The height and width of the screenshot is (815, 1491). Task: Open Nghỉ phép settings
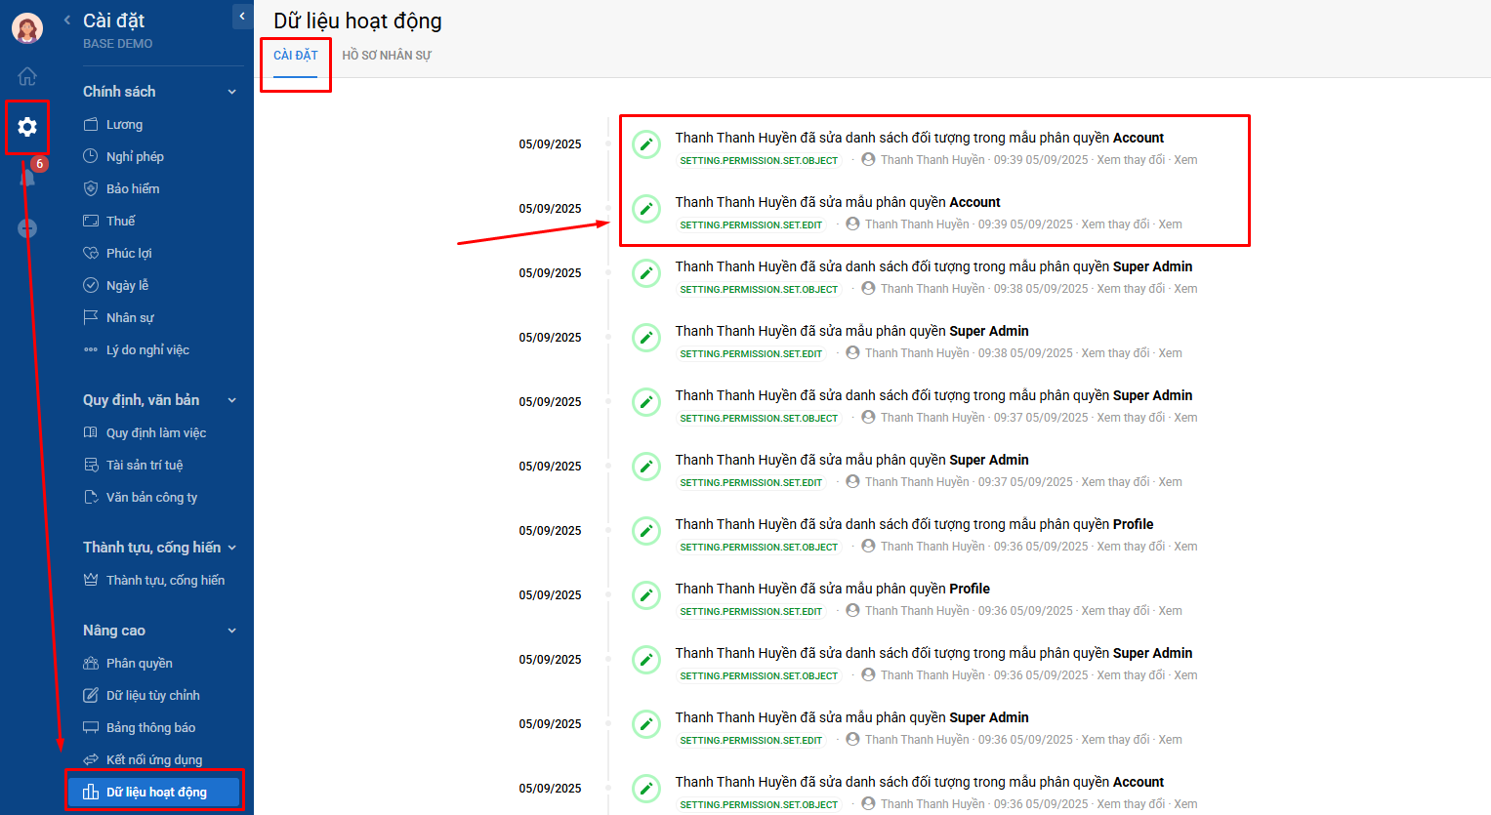(x=135, y=156)
